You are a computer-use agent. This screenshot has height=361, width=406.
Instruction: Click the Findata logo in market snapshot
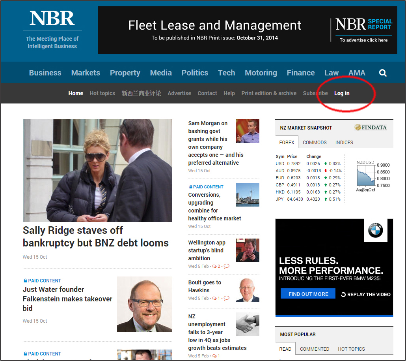371,128
